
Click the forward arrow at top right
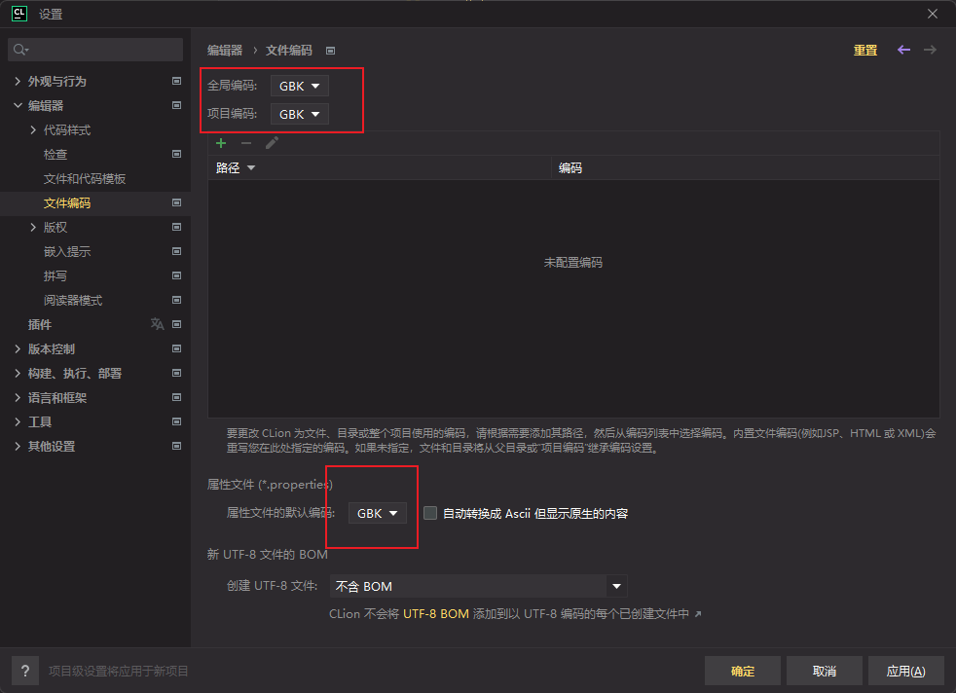click(930, 50)
